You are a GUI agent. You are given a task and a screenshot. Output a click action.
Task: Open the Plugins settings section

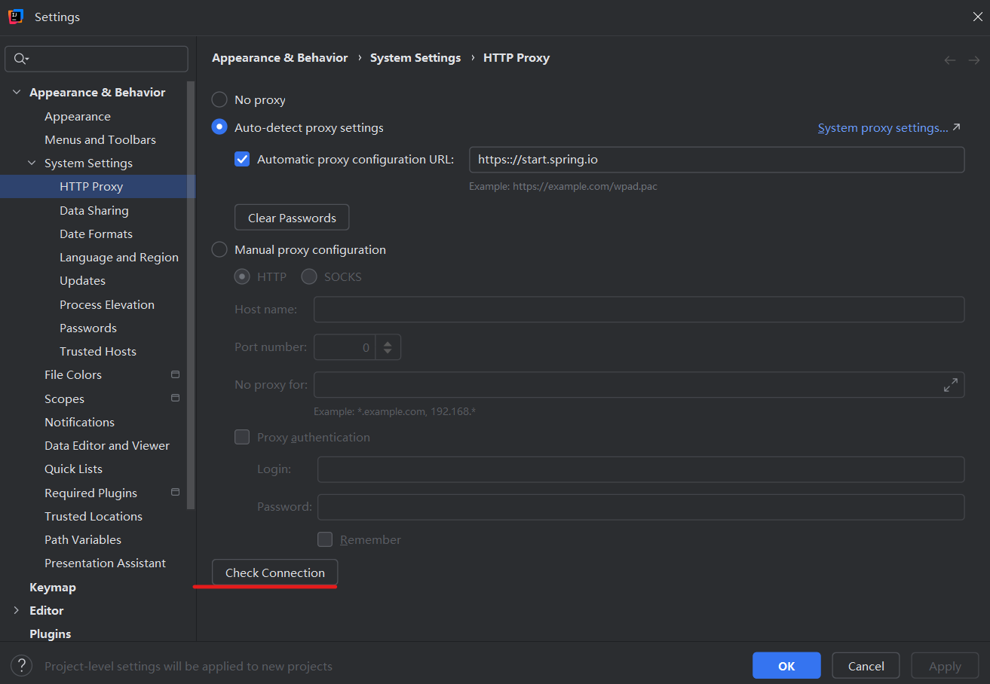(50, 634)
